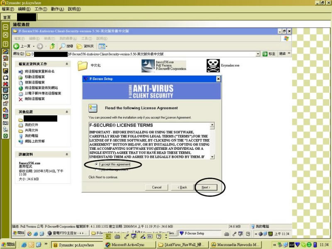Switch to 雷電FTPD主控台 on remote taskbar
332x249 pixels.
67,233
